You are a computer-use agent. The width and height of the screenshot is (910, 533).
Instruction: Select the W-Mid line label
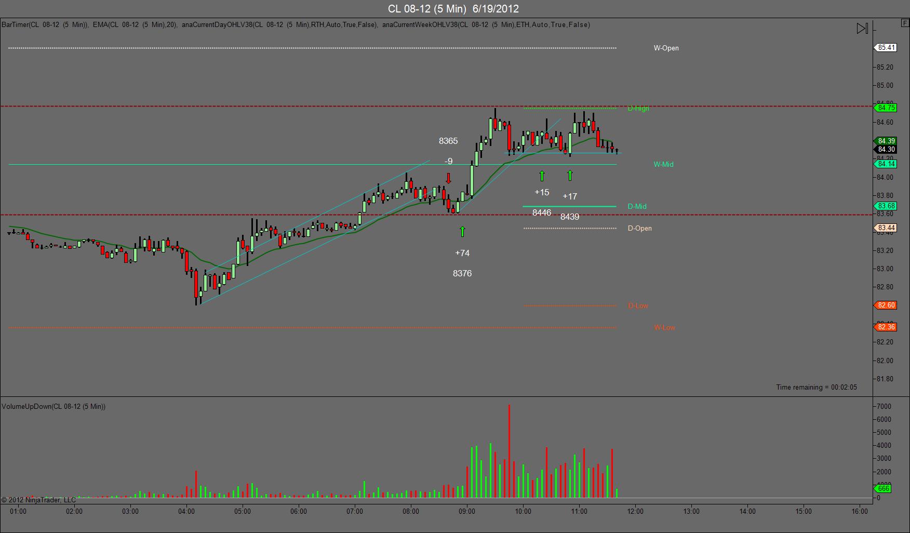663,164
